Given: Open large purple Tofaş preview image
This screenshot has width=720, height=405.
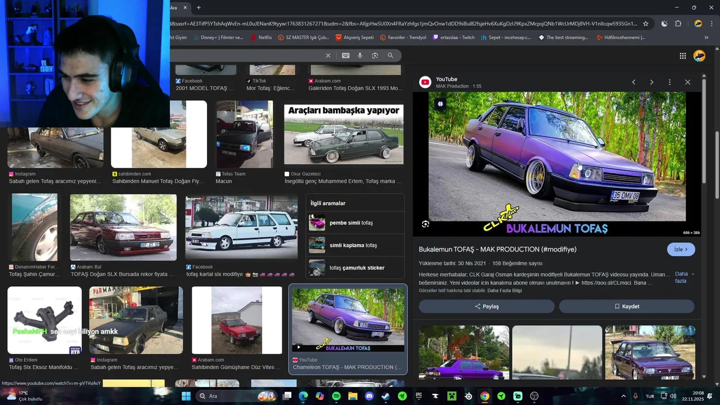Looking at the screenshot, I should coord(557,163).
